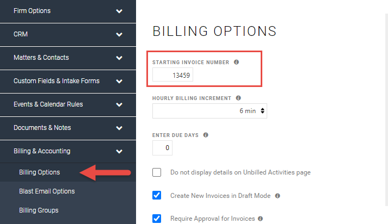
Task: Open the Hourly Billing Increment dropdown
Action: [x=210, y=111]
